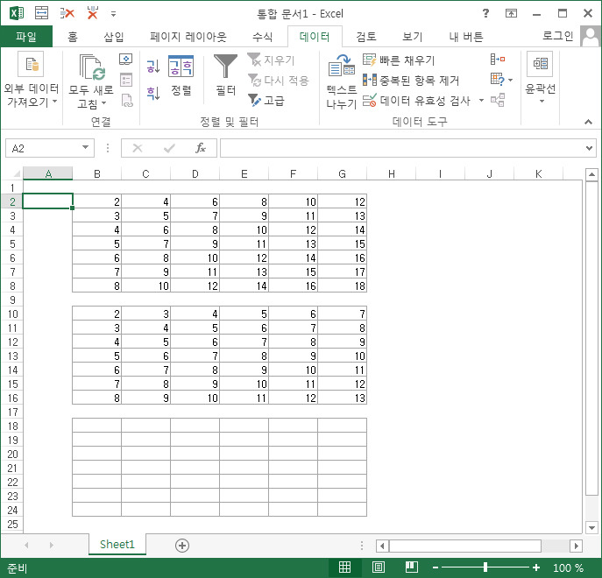
Task: Sort descending with the 힉↓ icon
Action: [152, 93]
